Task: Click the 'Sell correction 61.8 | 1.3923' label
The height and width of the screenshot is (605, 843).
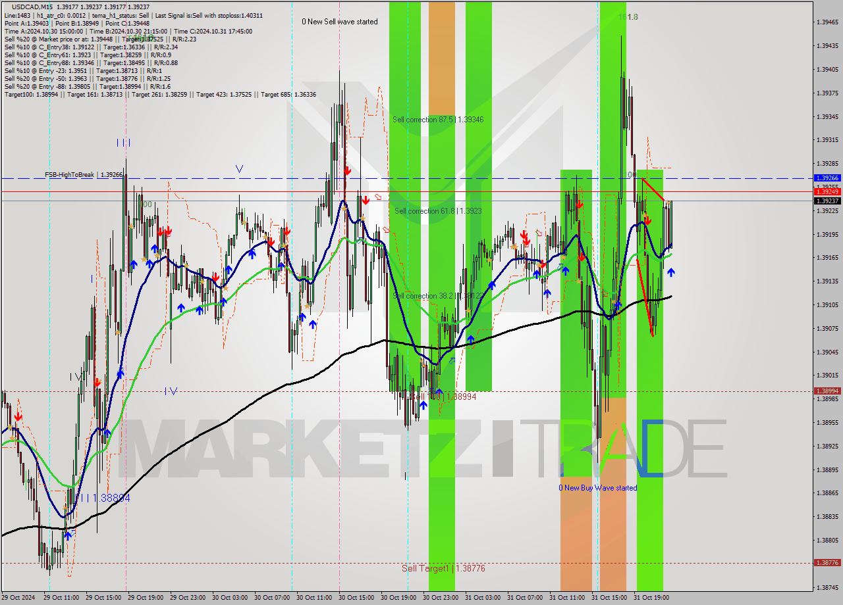Action: (x=438, y=211)
